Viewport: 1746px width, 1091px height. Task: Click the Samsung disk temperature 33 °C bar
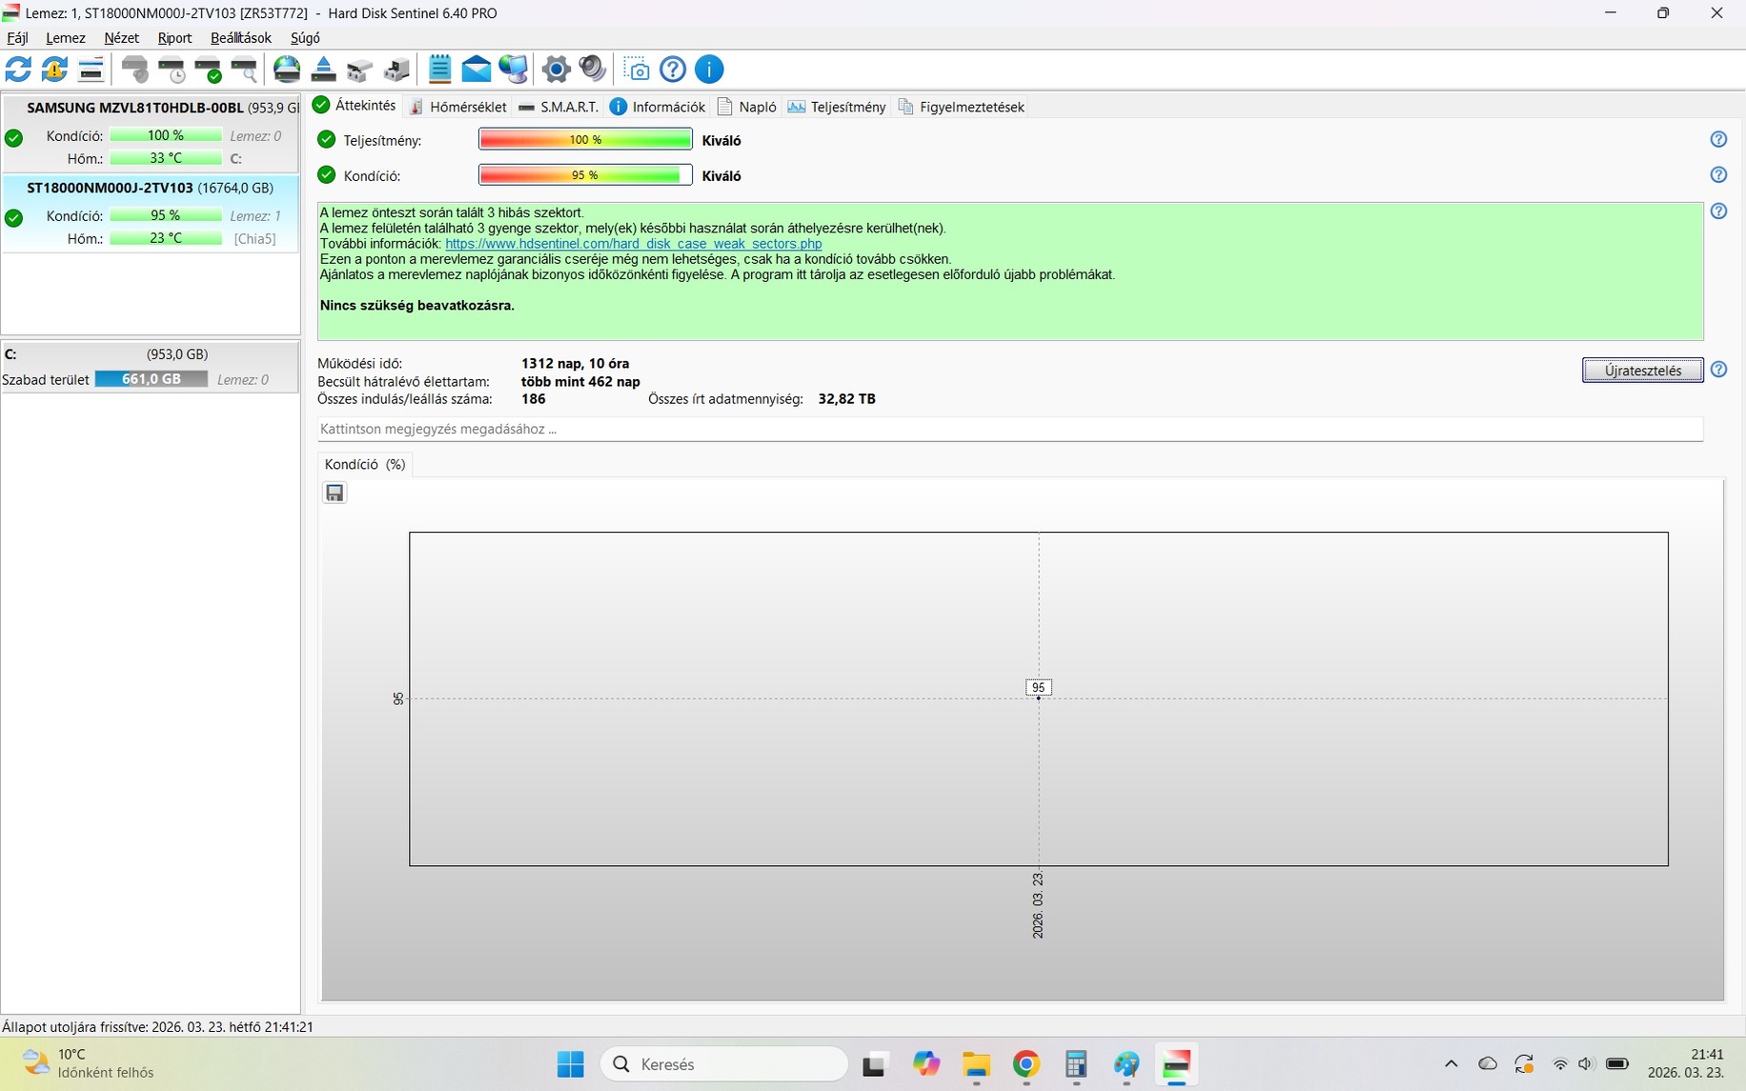(166, 158)
